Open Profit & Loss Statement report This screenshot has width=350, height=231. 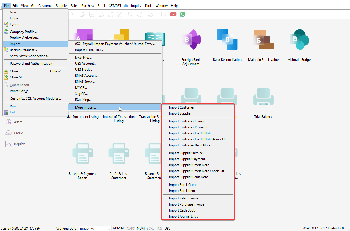tap(119, 162)
